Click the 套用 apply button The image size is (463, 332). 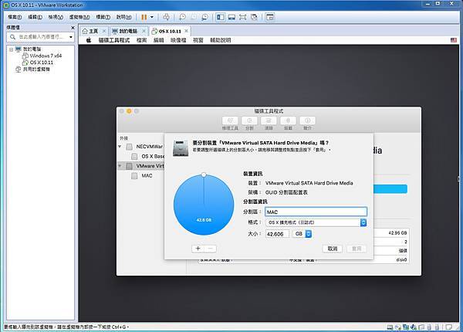[357, 249]
